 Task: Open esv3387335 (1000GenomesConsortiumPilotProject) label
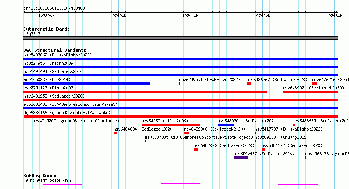point(199,137)
